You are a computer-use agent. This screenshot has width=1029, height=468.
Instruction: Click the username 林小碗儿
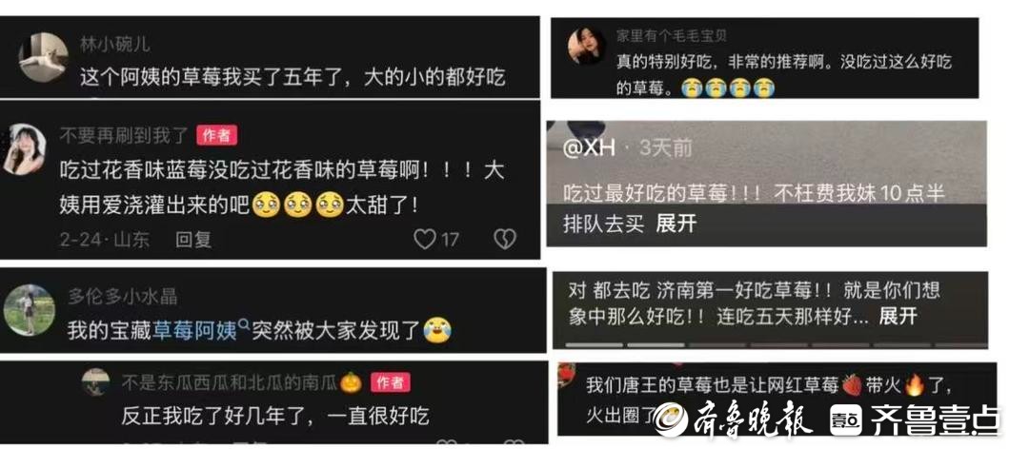click(115, 45)
